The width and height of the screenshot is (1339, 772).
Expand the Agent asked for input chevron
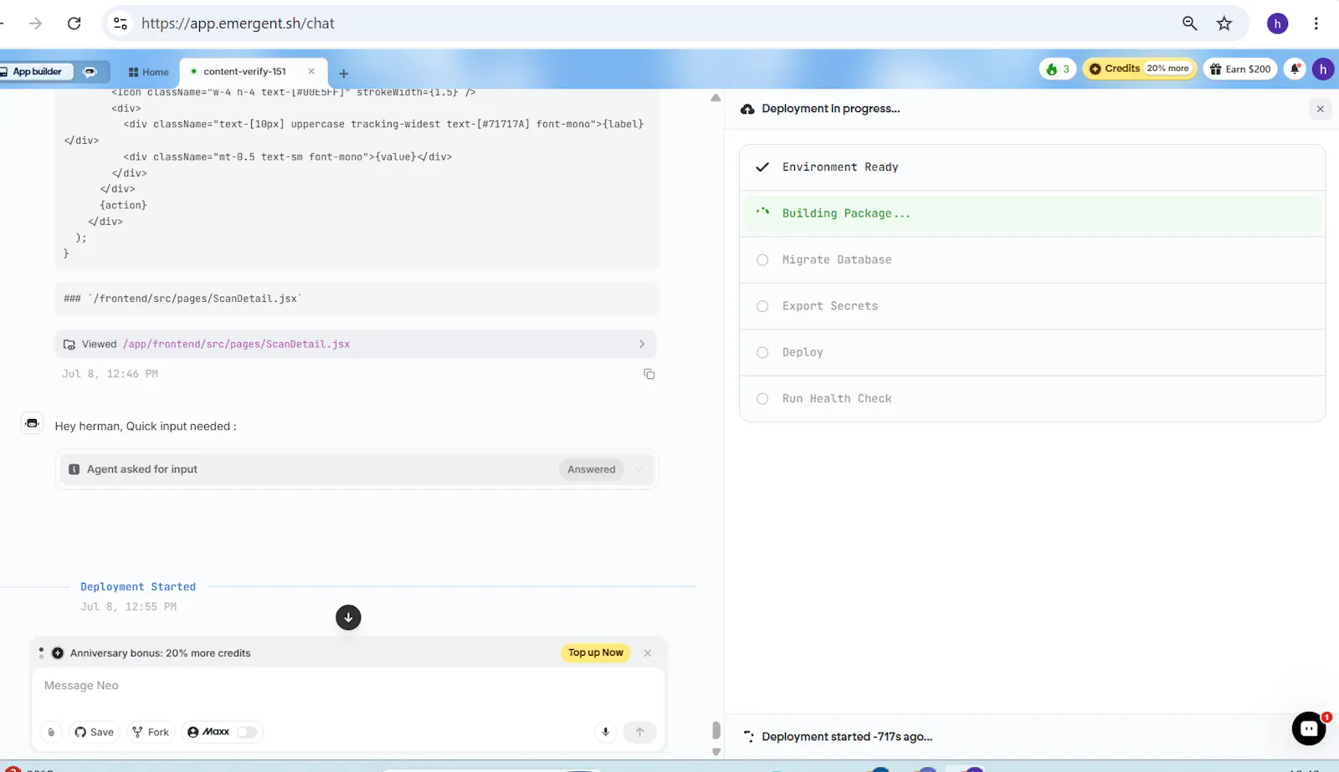pyautogui.click(x=639, y=469)
